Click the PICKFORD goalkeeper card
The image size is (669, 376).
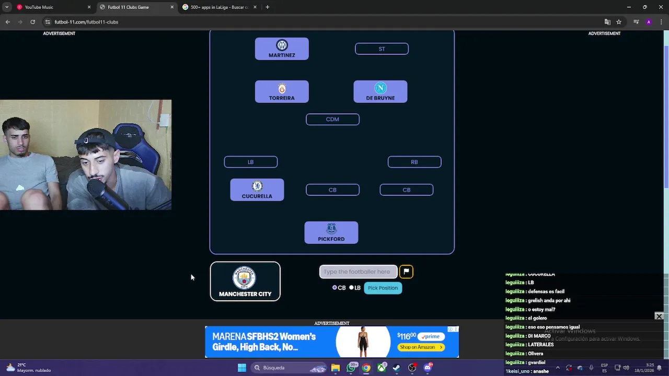click(331, 232)
